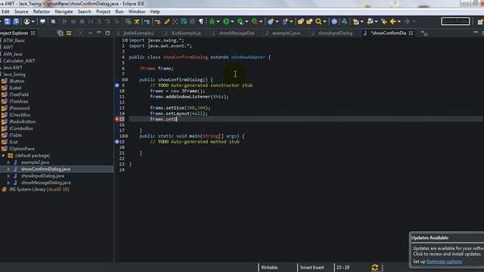
Task: Expand the showInputDialog.java tree node
Action: point(8,176)
